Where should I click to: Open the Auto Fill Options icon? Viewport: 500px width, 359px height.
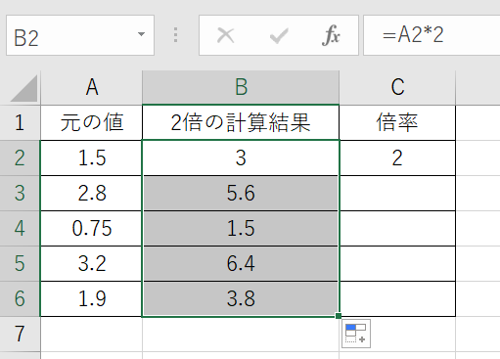[x=356, y=334]
